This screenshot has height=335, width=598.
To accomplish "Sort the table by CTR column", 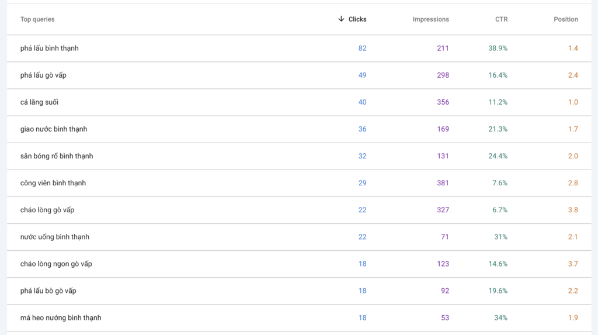I will (501, 19).
